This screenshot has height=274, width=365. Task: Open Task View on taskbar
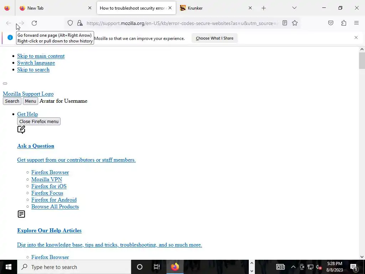coord(157,267)
